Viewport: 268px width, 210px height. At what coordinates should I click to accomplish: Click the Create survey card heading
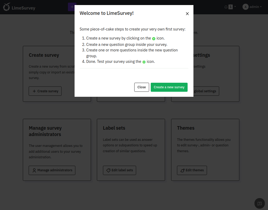pyautogui.click(x=44, y=55)
